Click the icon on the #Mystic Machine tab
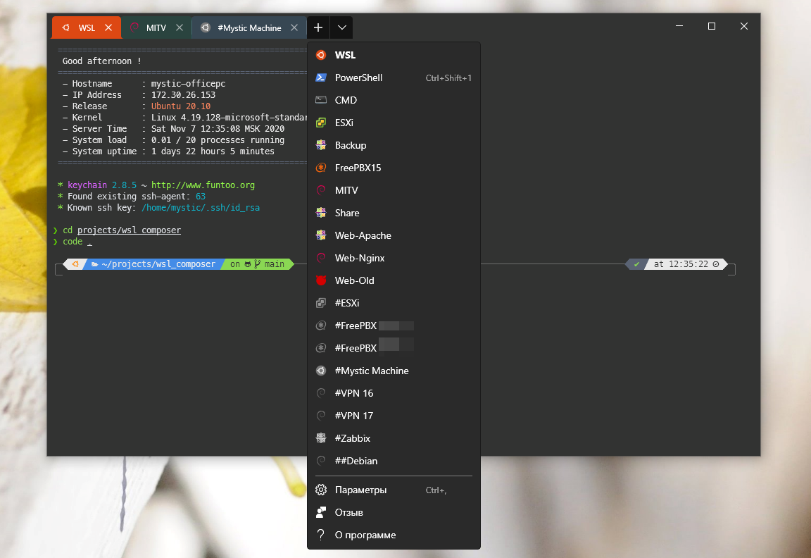811x558 pixels. click(x=206, y=28)
